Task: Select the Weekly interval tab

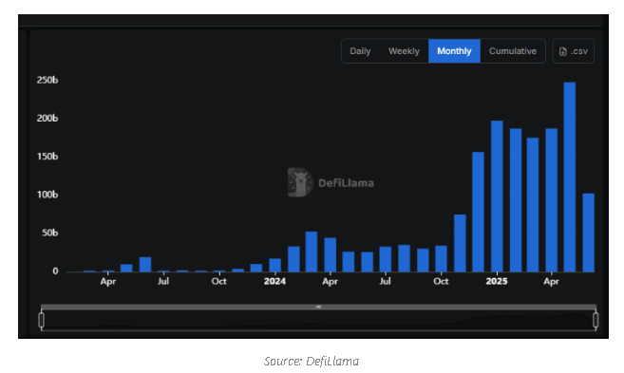Action: coord(404,51)
